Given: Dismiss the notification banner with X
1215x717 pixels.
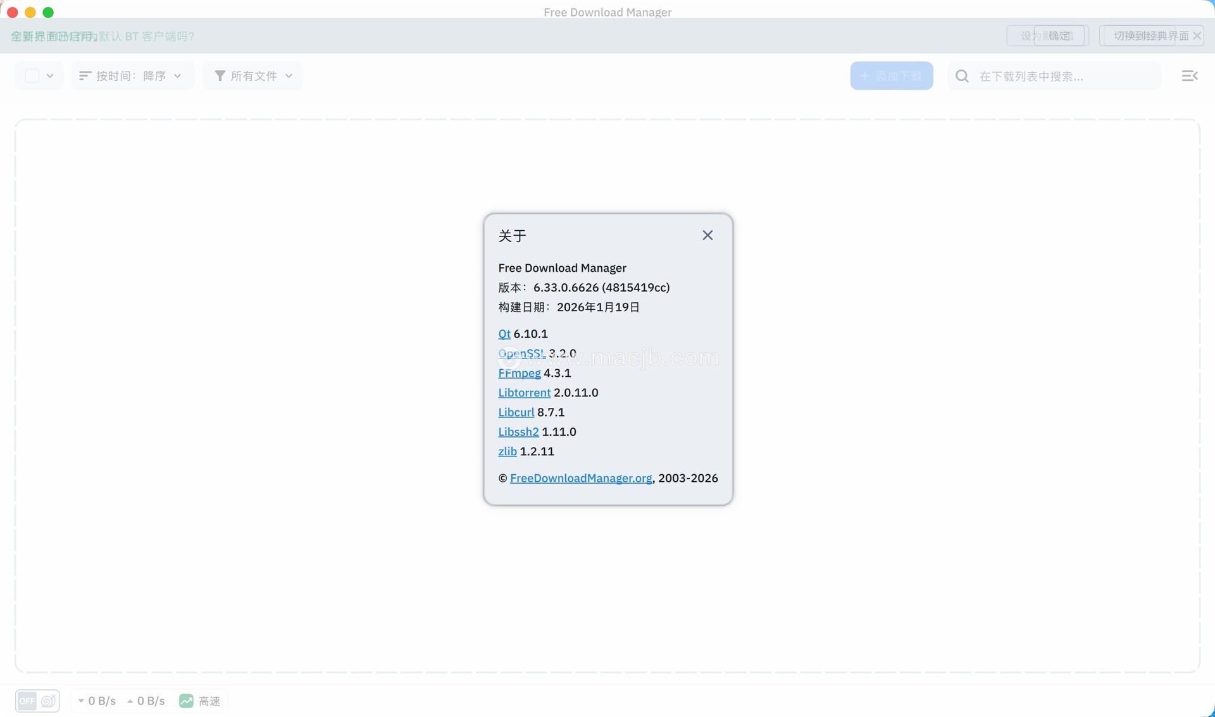Looking at the screenshot, I should tap(1197, 36).
